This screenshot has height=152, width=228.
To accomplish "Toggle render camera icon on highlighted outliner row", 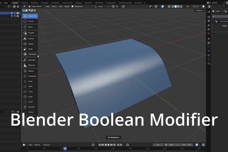I will 17,13.
